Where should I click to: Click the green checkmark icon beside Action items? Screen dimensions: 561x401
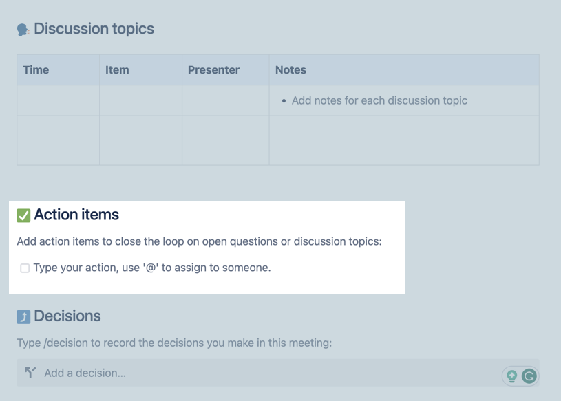tap(24, 214)
